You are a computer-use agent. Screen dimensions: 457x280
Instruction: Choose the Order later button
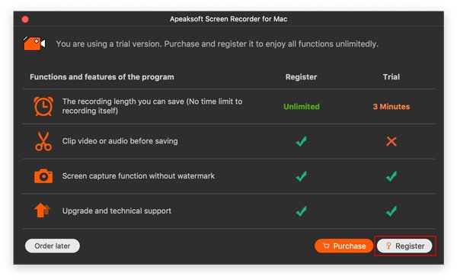pyautogui.click(x=53, y=246)
